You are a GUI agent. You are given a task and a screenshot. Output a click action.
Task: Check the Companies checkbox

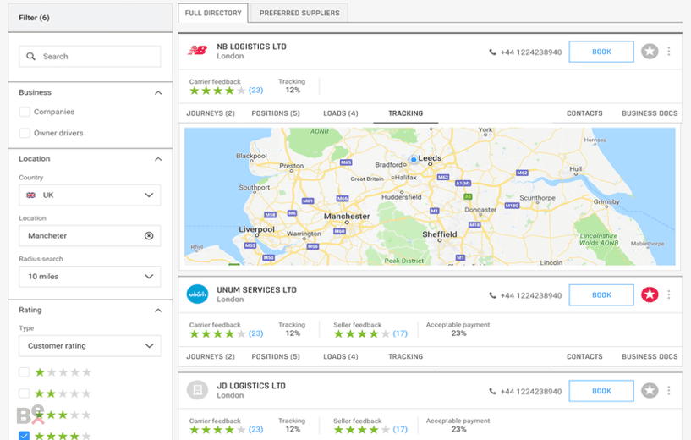click(25, 112)
